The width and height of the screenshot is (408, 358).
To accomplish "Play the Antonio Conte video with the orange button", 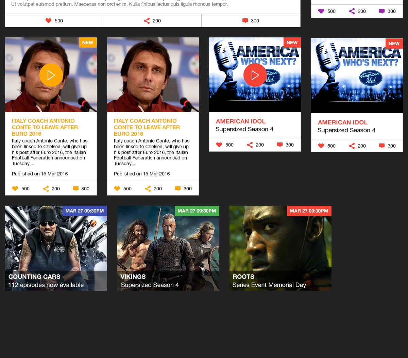I will 51,75.
